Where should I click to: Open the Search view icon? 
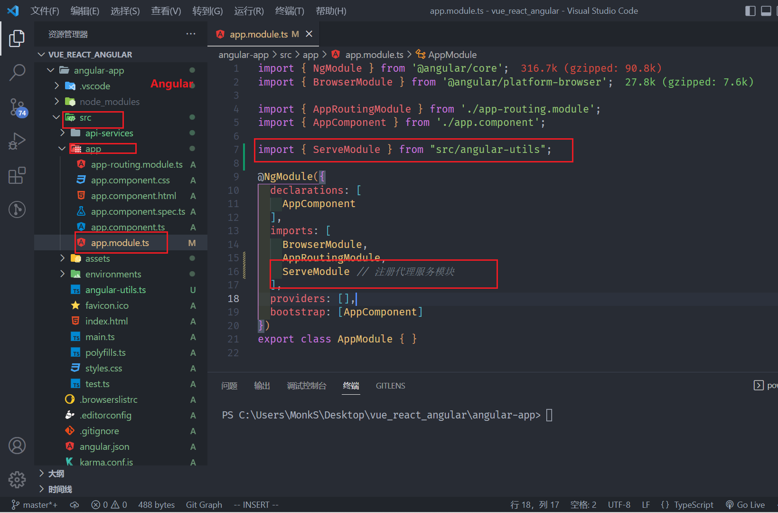coord(17,73)
